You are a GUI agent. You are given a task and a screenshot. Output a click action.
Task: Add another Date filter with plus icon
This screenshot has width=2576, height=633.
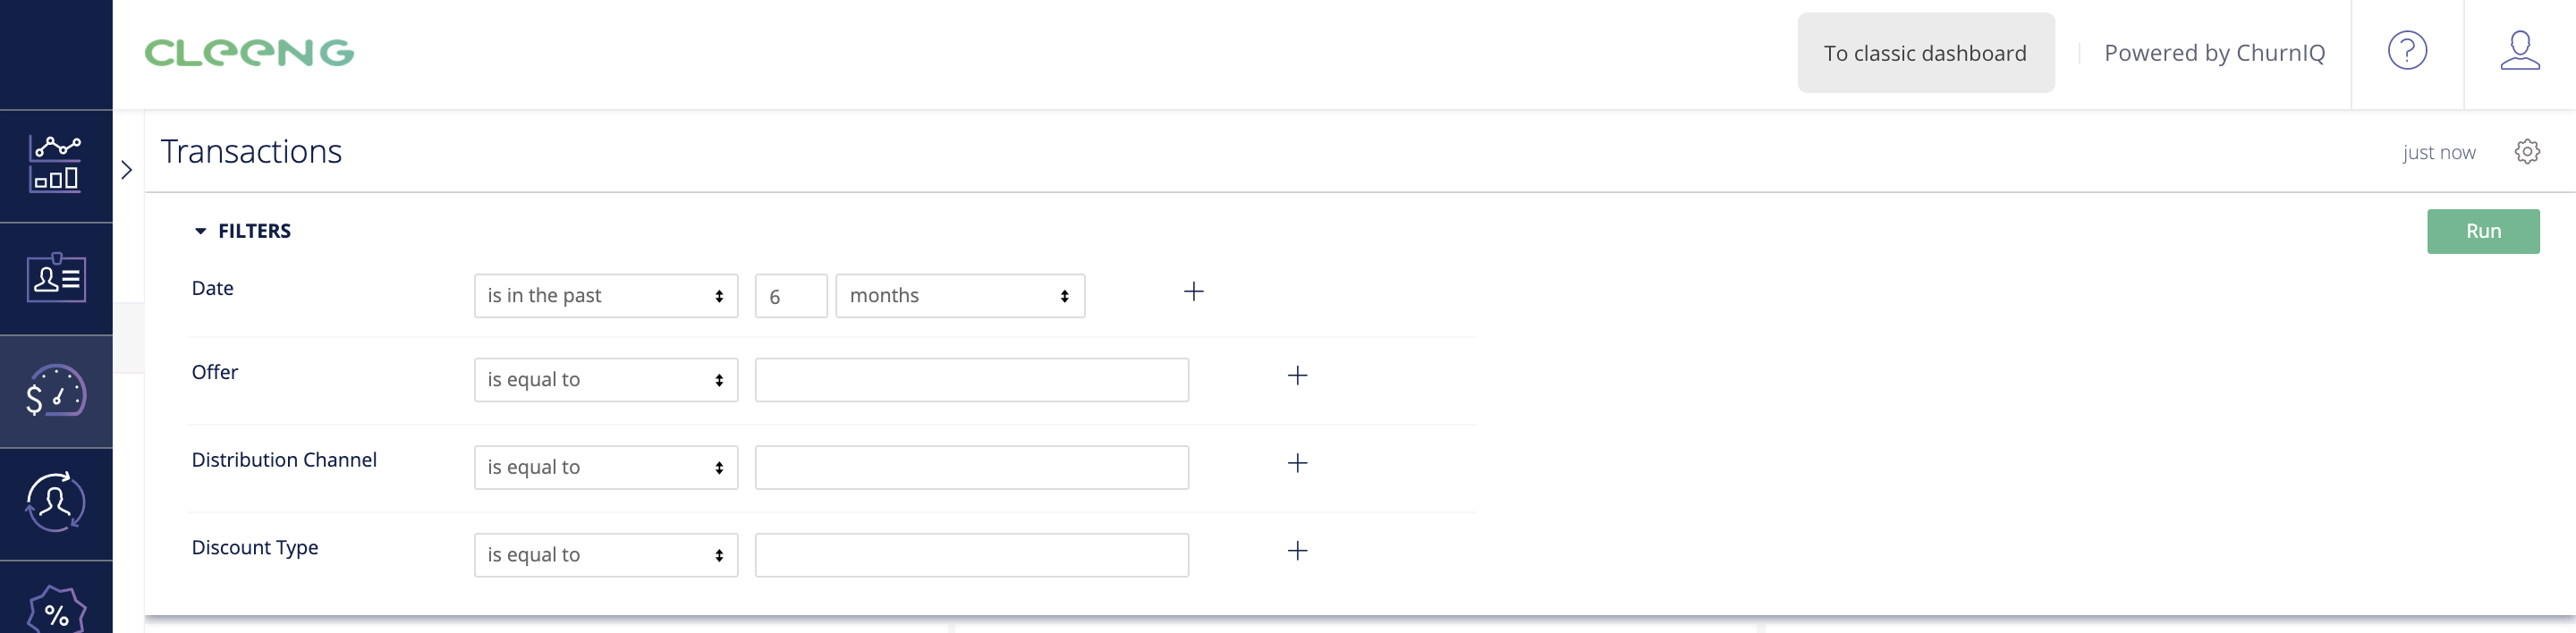coord(1193,292)
